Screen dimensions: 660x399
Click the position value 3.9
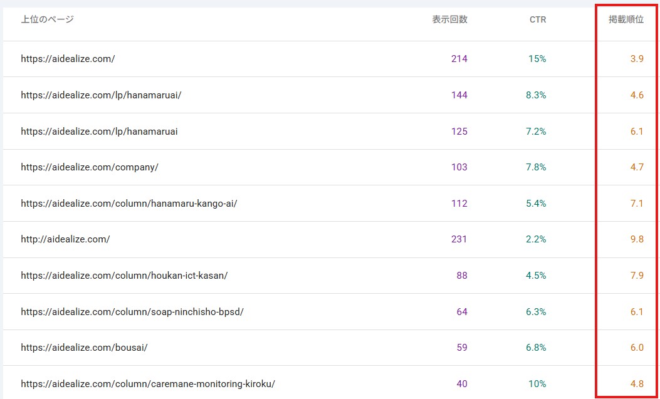(637, 59)
